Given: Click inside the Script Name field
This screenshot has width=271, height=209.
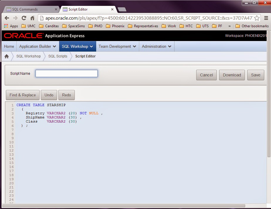Looking at the screenshot, I should pyautogui.click(x=66, y=73).
